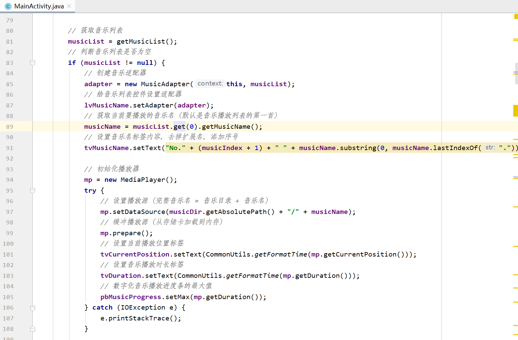The width and height of the screenshot is (518, 340).
Task: Click the MediaPlayer constructor name
Action: click(x=143, y=180)
